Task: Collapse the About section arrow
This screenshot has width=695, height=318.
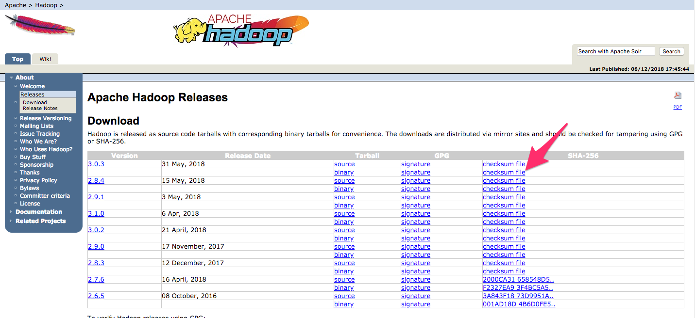Action: 11,78
